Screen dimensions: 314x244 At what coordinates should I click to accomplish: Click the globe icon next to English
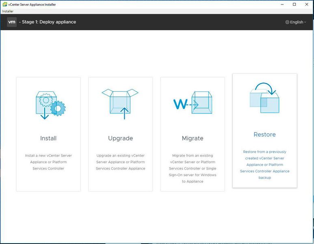(287, 22)
